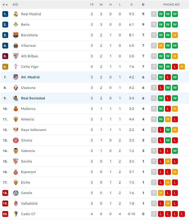Image resolution: width=189 pixels, height=221 pixels.
Task: Open the Rayo Vallecano team link
Action: click(33, 130)
